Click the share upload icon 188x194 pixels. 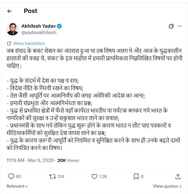click(x=178, y=176)
